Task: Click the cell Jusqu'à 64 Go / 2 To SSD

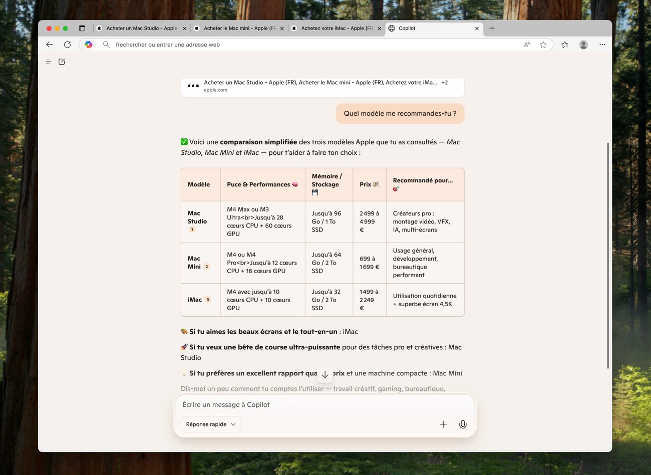Action: [329, 263]
